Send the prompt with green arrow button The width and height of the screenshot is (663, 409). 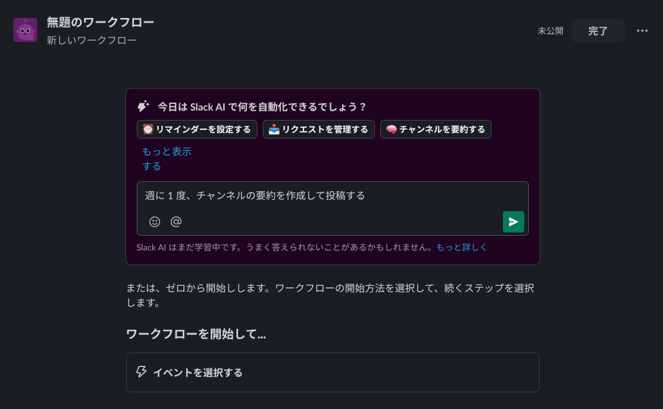(x=513, y=222)
